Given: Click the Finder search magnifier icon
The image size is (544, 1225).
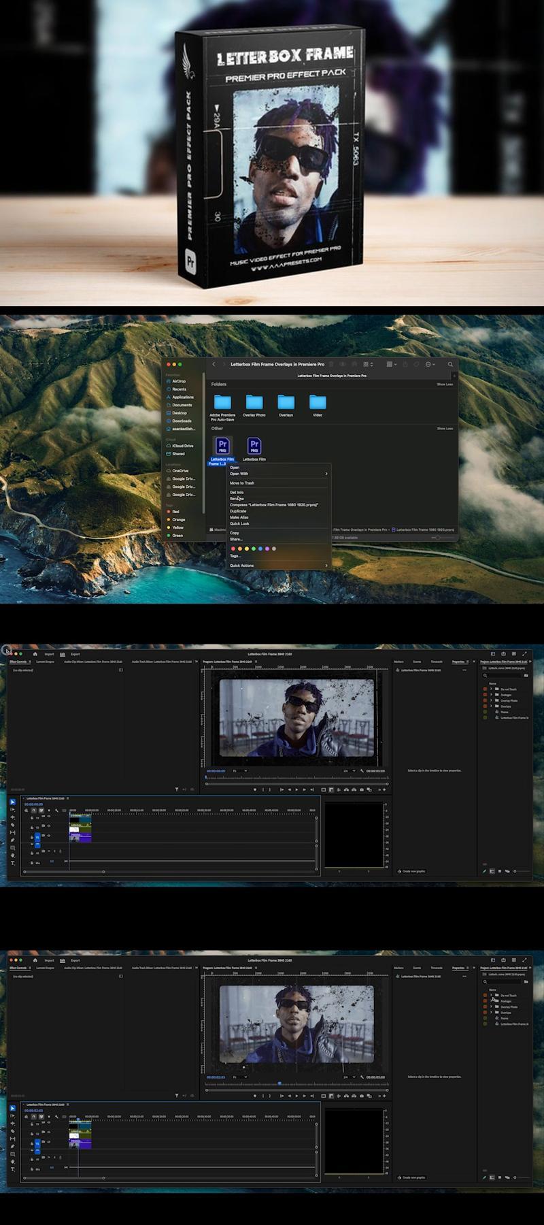Looking at the screenshot, I should click(x=450, y=364).
